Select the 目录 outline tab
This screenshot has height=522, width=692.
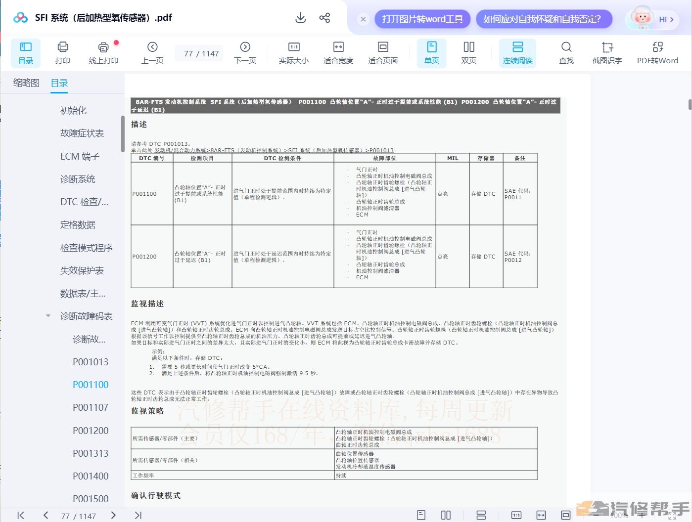[x=59, y=83]
